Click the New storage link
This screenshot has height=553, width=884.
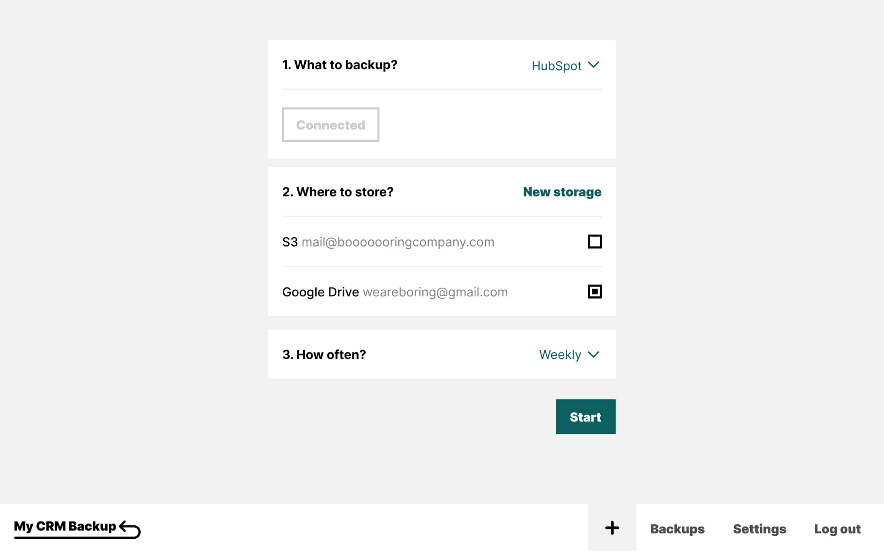pyautogui.click(x=562, y=192)
